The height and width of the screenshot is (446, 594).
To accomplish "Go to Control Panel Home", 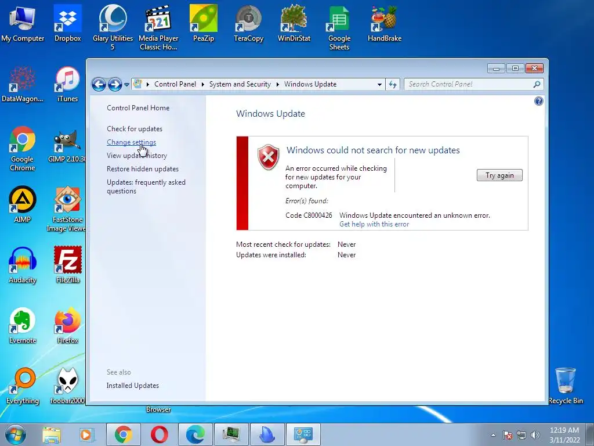I will pyautogui.click(x=138, y=107).
